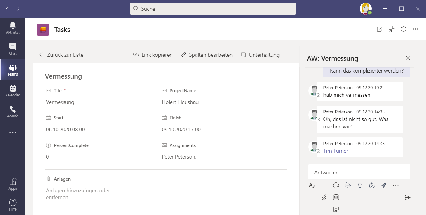Click Anlagen hinzuzufügen oder entfernen
This screenshot has width=426, height=215.
click(x=78, y=194)
